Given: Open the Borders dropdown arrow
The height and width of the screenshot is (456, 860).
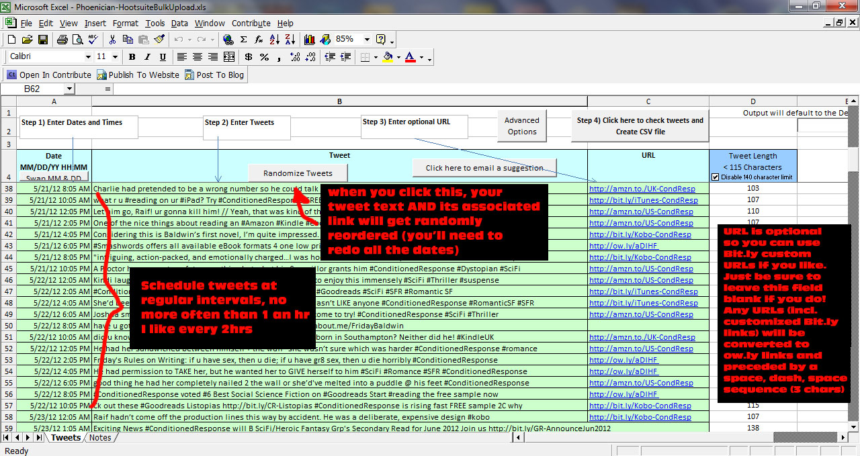Looking at the screenshot, I should tap(376, 57).
